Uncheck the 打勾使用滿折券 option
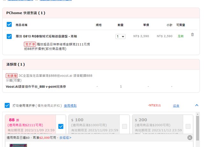Image resolution: width=204 pixels, height=147 pixels. coord(7,105)
